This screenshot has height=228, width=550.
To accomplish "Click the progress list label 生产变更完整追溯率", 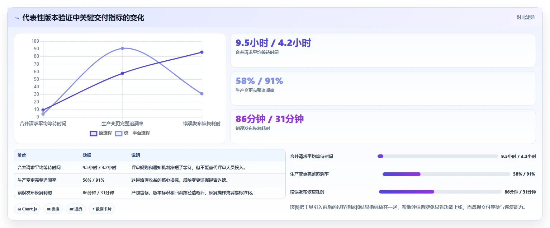I will tap(309, 174).
